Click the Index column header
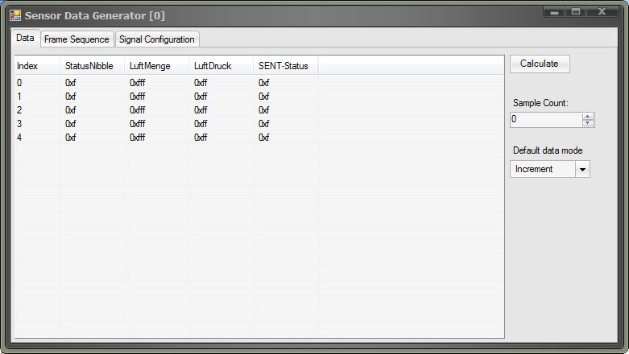This screenshot has height=354, width=629. [x=36, y=66]
